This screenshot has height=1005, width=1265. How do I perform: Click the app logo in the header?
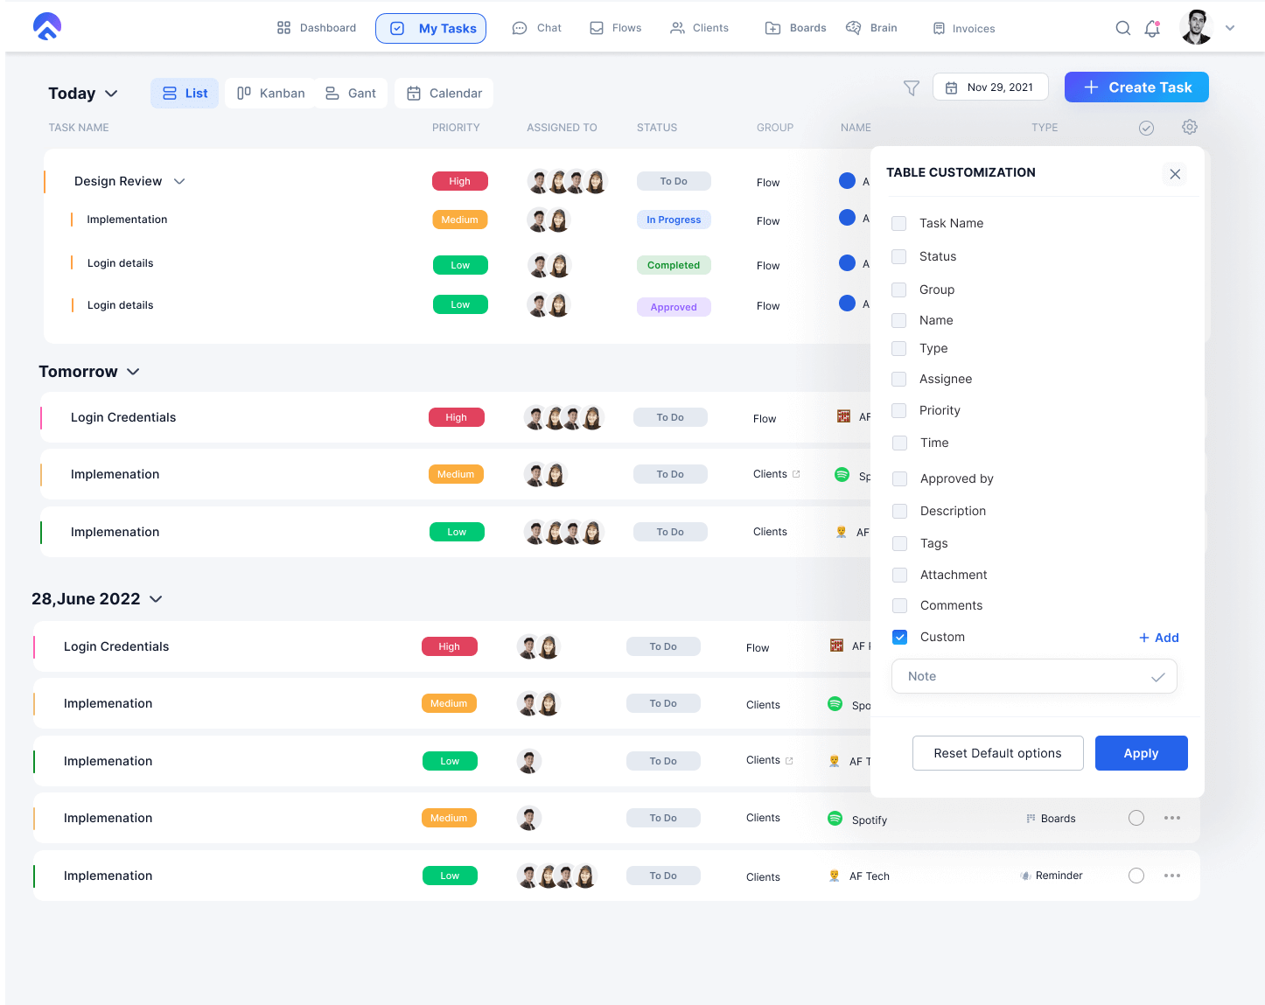pos(47,27)
